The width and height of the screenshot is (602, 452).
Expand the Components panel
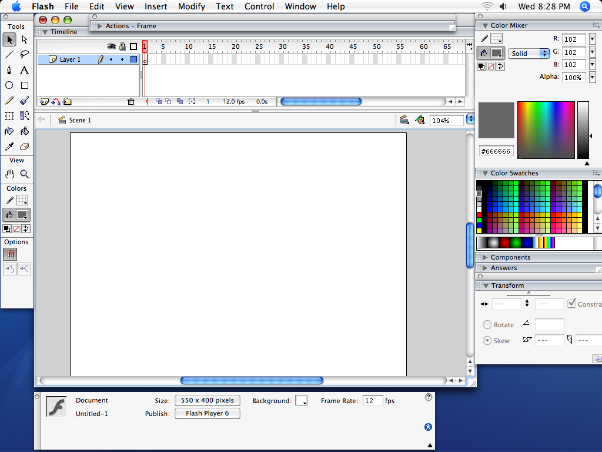tap(485, 257)
